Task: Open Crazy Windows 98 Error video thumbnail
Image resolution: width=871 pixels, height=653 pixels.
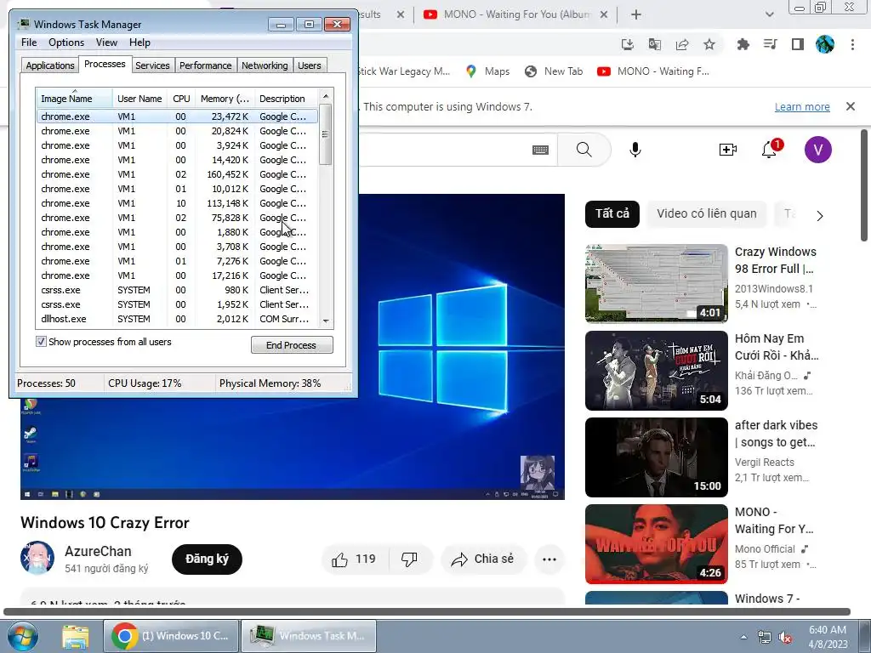Action: tap(657, 283)
